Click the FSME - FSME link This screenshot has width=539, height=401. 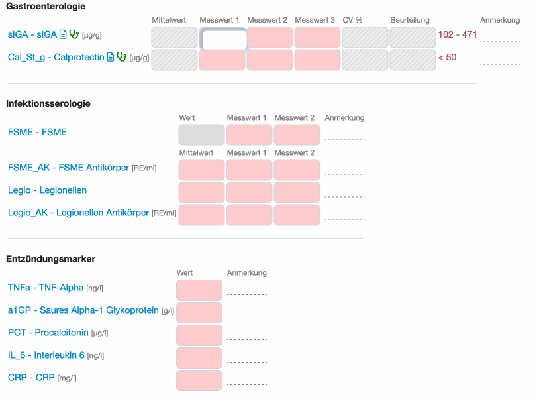point(37,132)
